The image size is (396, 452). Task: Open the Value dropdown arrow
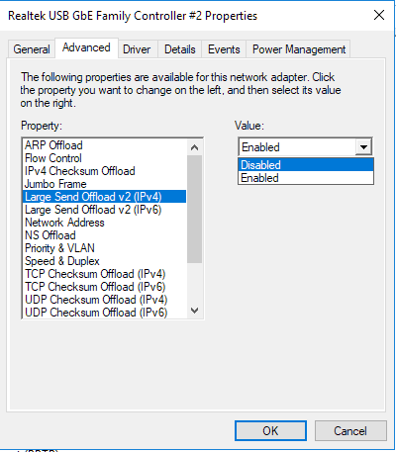tap(363, 147)
